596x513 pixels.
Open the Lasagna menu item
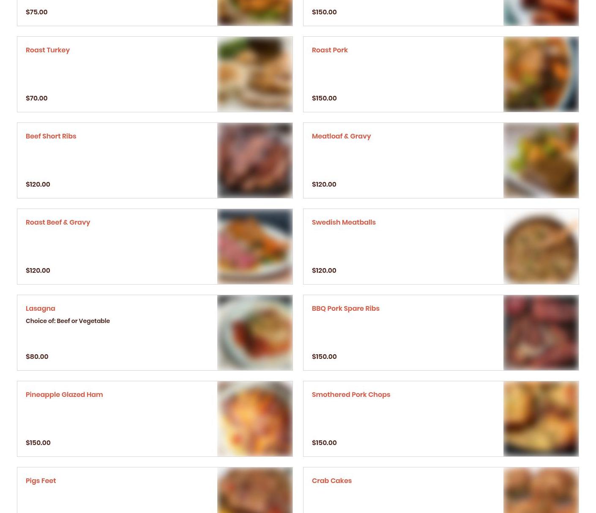(x=155, y=333)
